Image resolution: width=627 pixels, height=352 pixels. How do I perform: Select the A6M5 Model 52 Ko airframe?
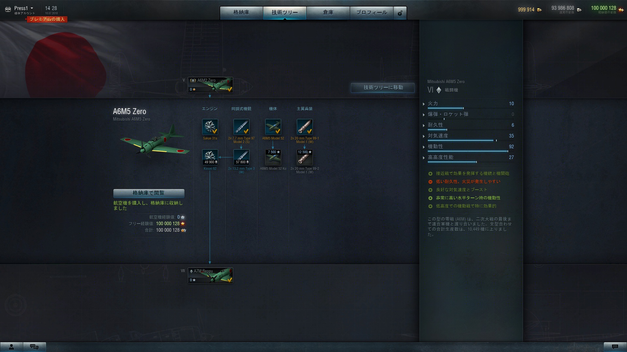[273, 157]
